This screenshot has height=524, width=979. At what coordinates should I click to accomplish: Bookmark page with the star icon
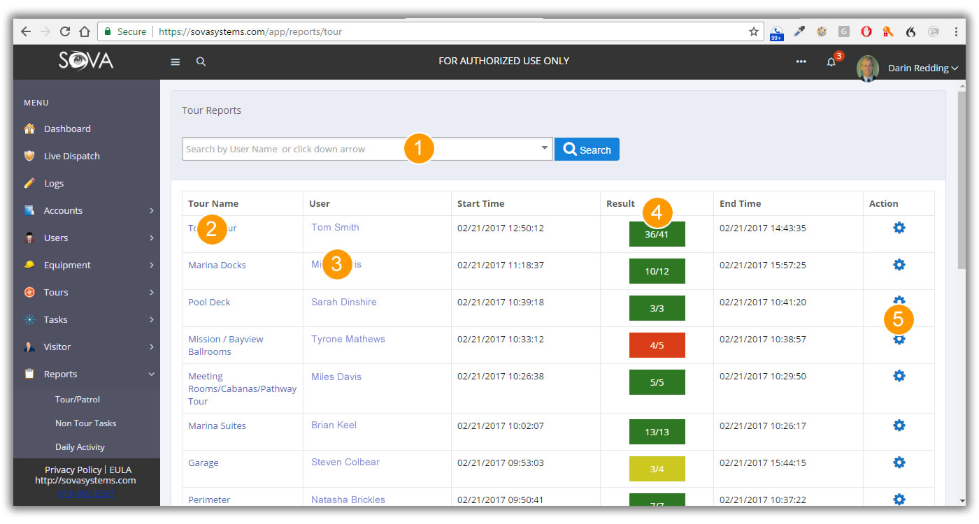click(x=753, y=31)
